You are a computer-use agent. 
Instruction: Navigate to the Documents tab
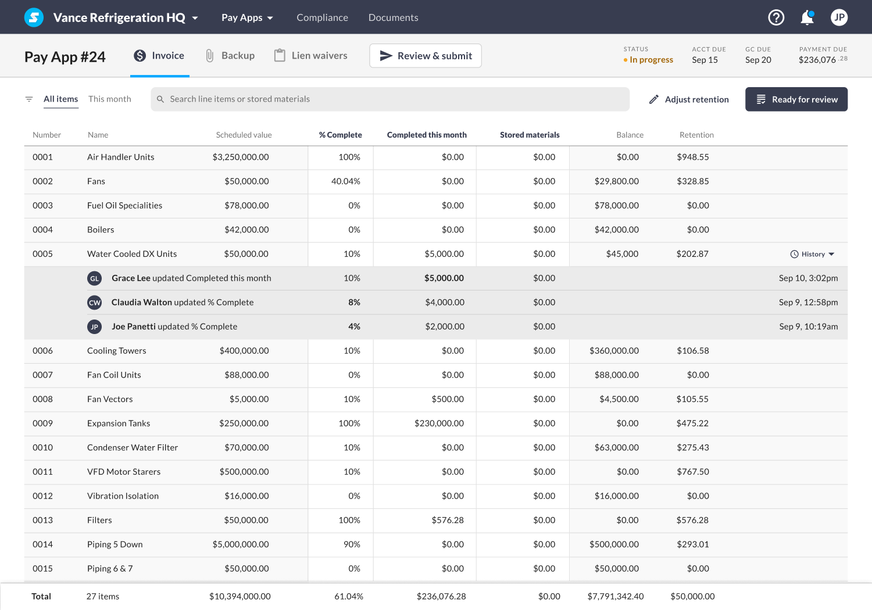(x=393, y=17)
